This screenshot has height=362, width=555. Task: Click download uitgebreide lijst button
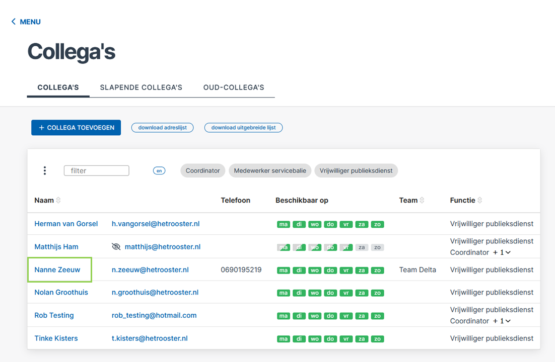point(244,128)
